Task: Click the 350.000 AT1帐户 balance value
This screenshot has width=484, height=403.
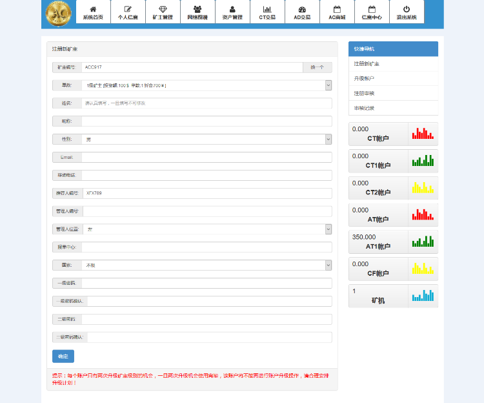Action: 364,237
